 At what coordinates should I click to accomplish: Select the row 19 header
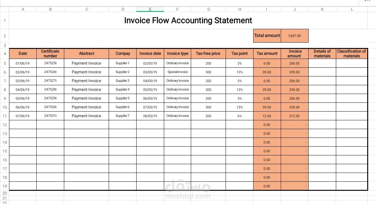coord(5,186)
